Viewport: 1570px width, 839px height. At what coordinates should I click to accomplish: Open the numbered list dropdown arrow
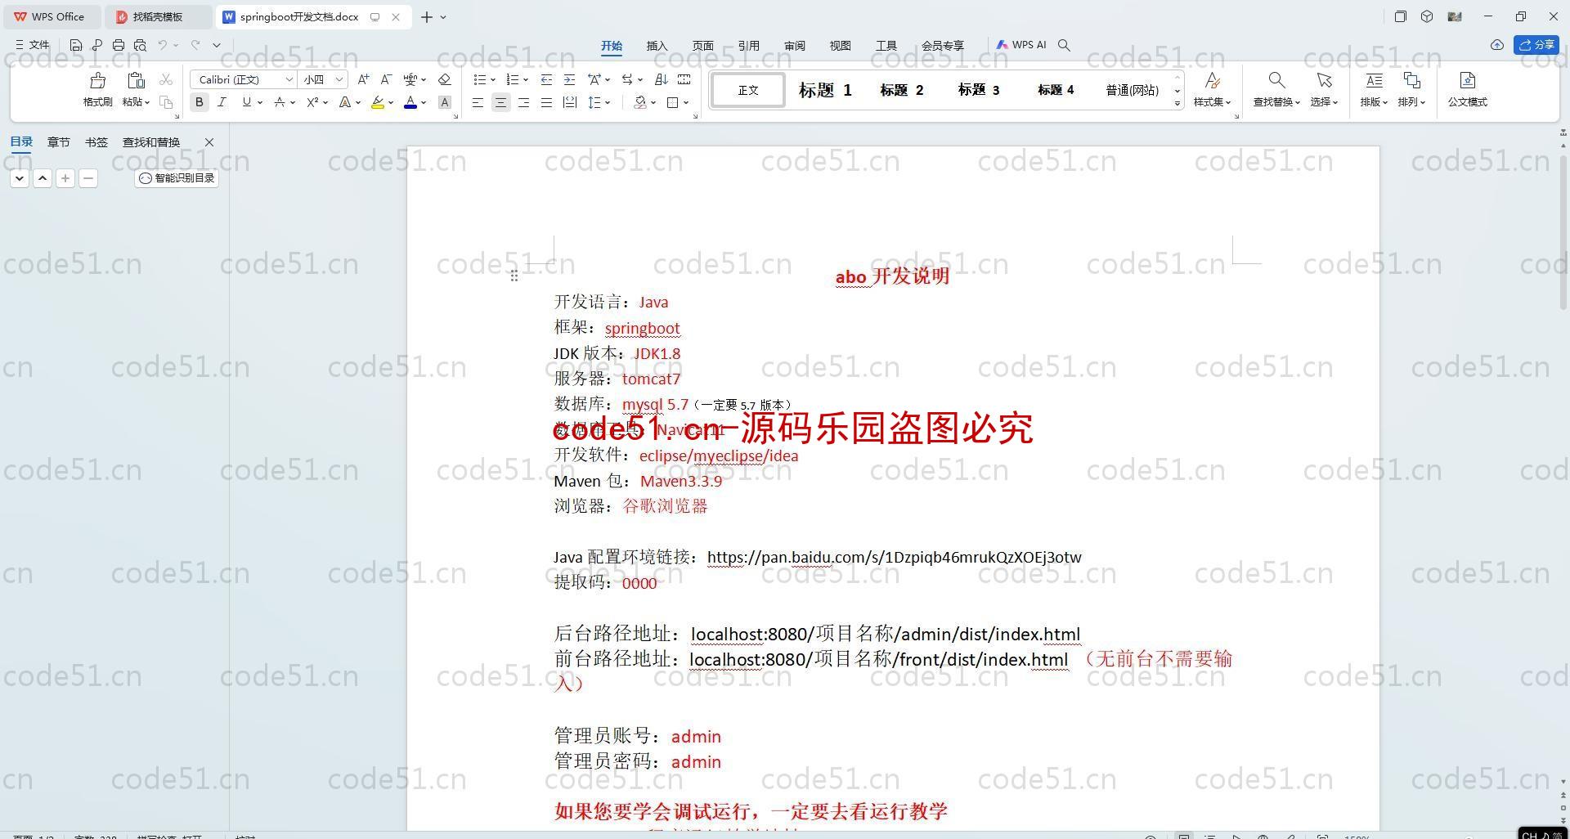[x=526, y=79]
